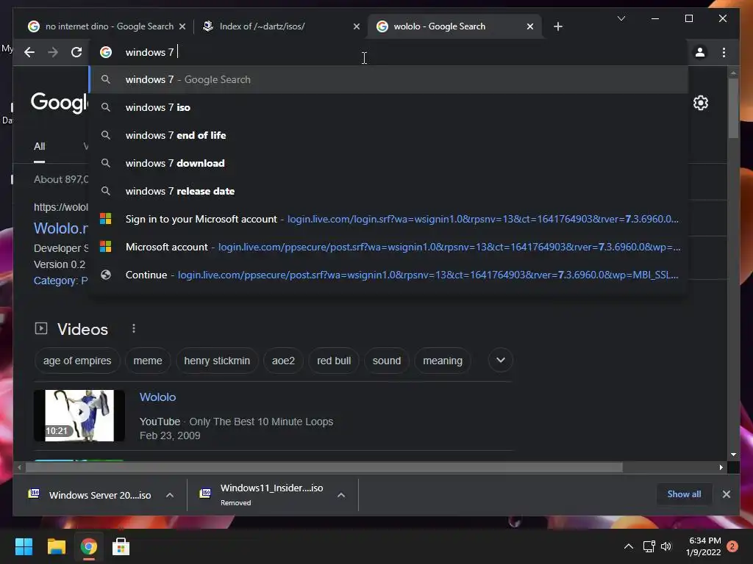
Task: Open the tab search dropdown arrow
Action: 621,18
